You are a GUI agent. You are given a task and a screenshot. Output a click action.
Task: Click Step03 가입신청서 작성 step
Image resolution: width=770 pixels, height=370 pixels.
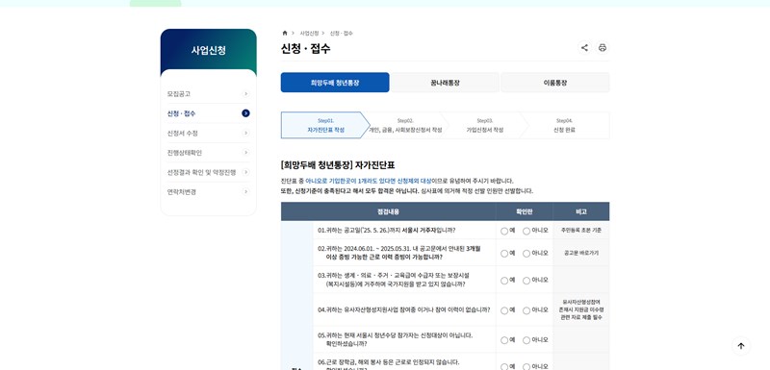(x=485, y=126)
